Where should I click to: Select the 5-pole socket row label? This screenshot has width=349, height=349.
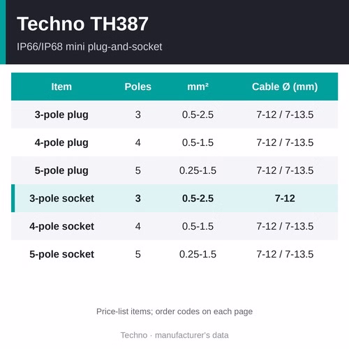[x=61, y=254]
